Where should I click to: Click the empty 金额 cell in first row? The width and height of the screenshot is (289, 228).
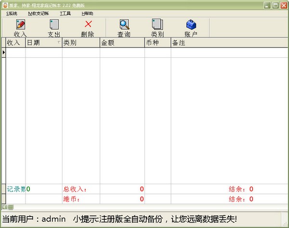pos(122,52)
